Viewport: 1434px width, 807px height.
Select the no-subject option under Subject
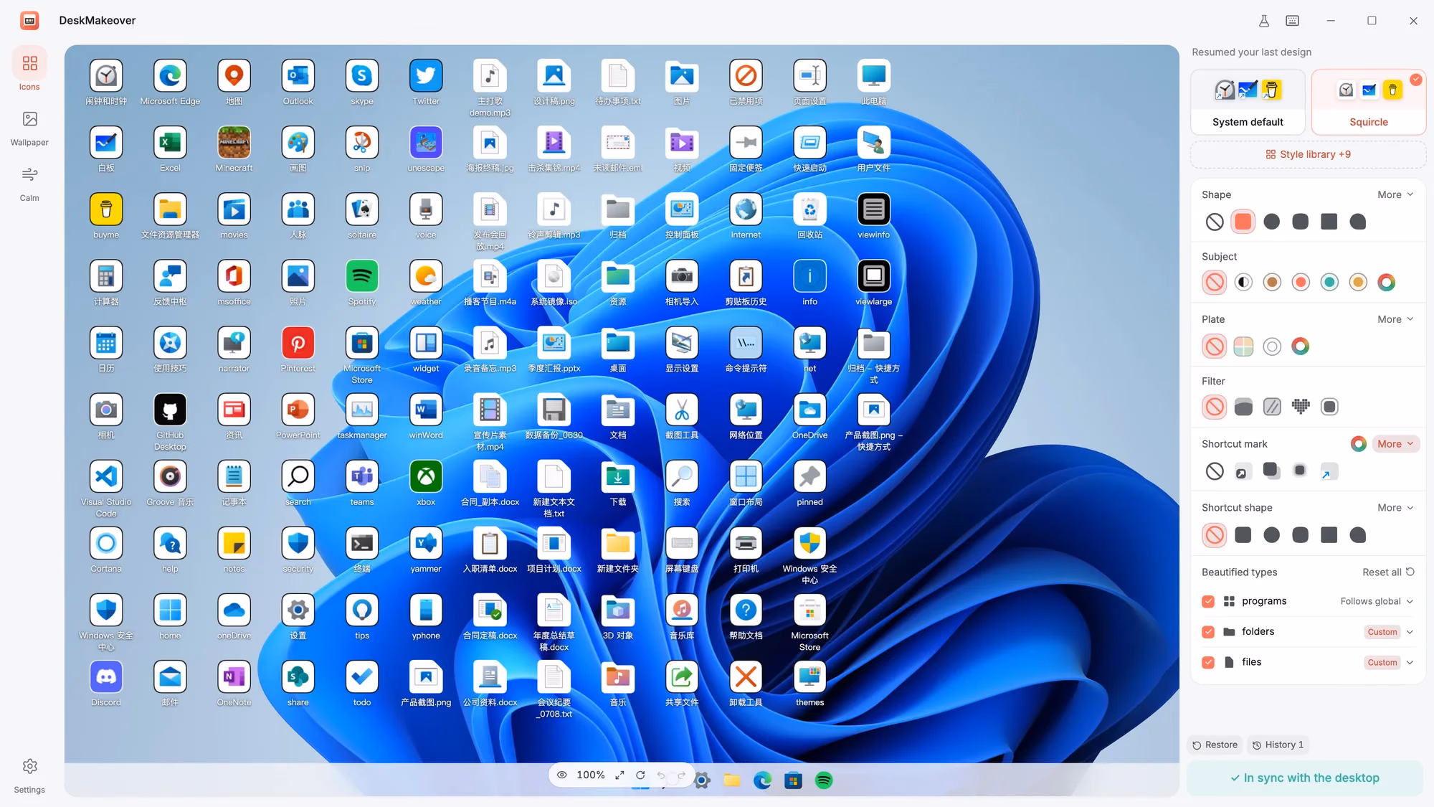1215,282
